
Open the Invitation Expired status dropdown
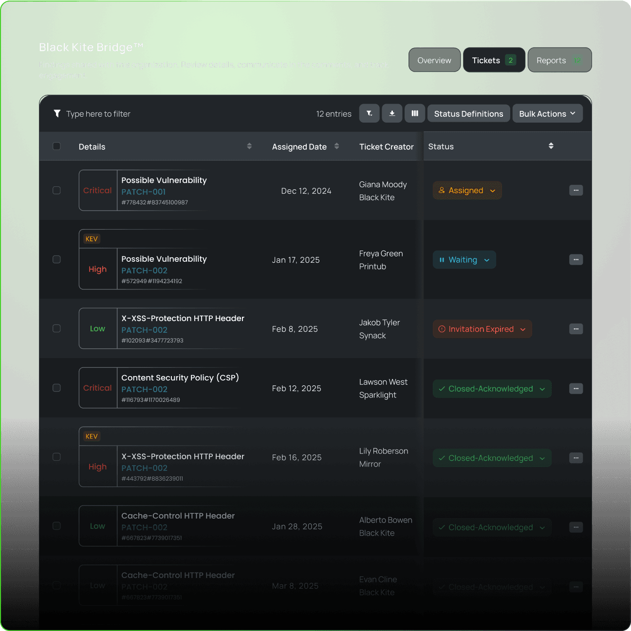tap(482, 329)
